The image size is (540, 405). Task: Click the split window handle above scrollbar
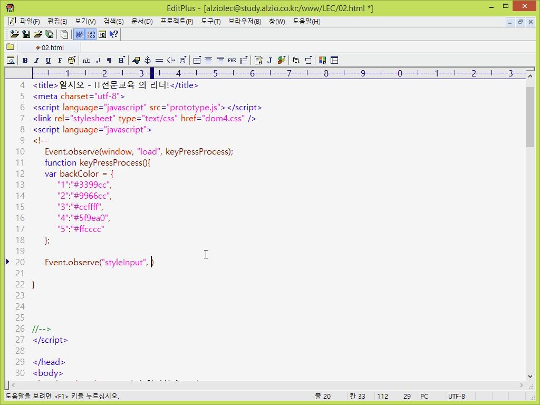[x=531, y=70]
